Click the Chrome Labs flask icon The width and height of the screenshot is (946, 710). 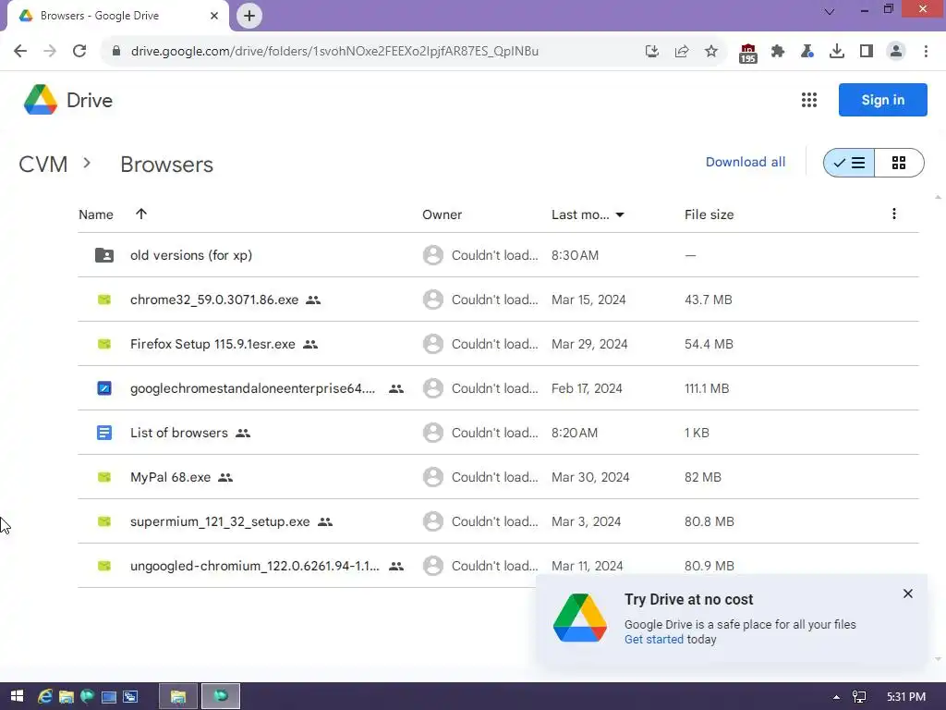pyautogui.click(x=807, y=52)
